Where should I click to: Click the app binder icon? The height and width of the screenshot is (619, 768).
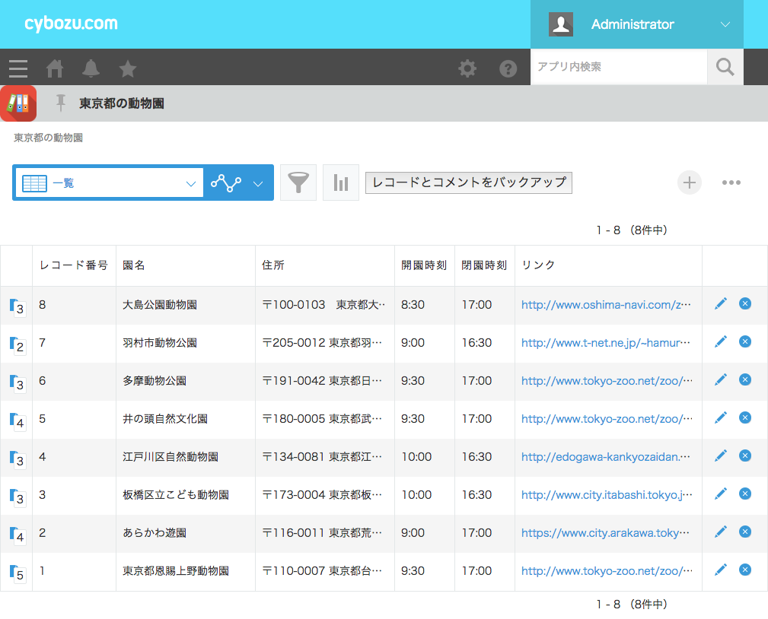(18, 103)
